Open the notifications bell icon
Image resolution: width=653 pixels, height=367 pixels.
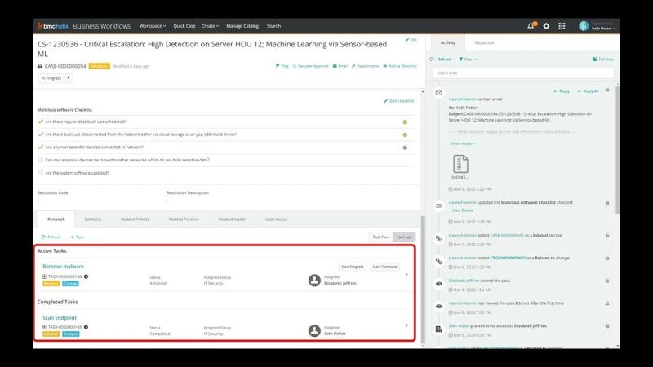pos(531,26)
